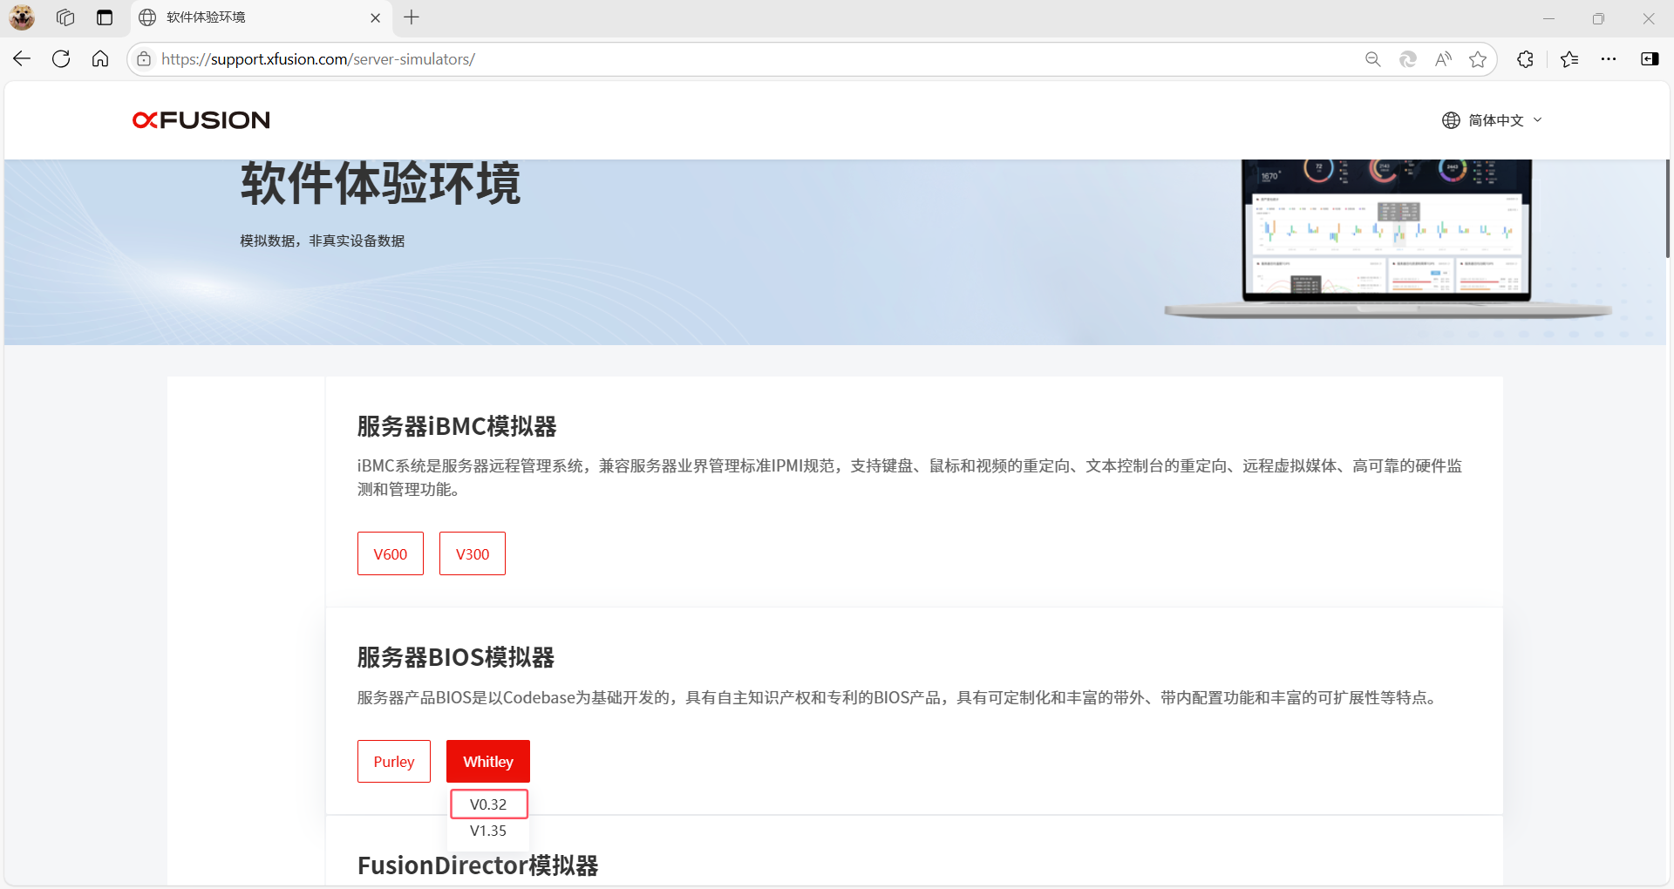Open the V600 iBMC simulator
The width and height of the screenshot is (1674, 889).
pyautogui.click(x=391, y=553)
